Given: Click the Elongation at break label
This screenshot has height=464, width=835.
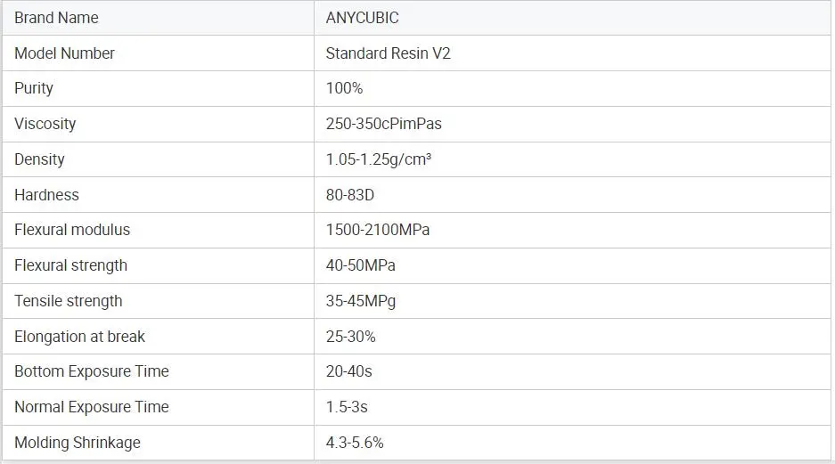Looking at the screenshot, I should pyautogui.click(x=79, y=337).
